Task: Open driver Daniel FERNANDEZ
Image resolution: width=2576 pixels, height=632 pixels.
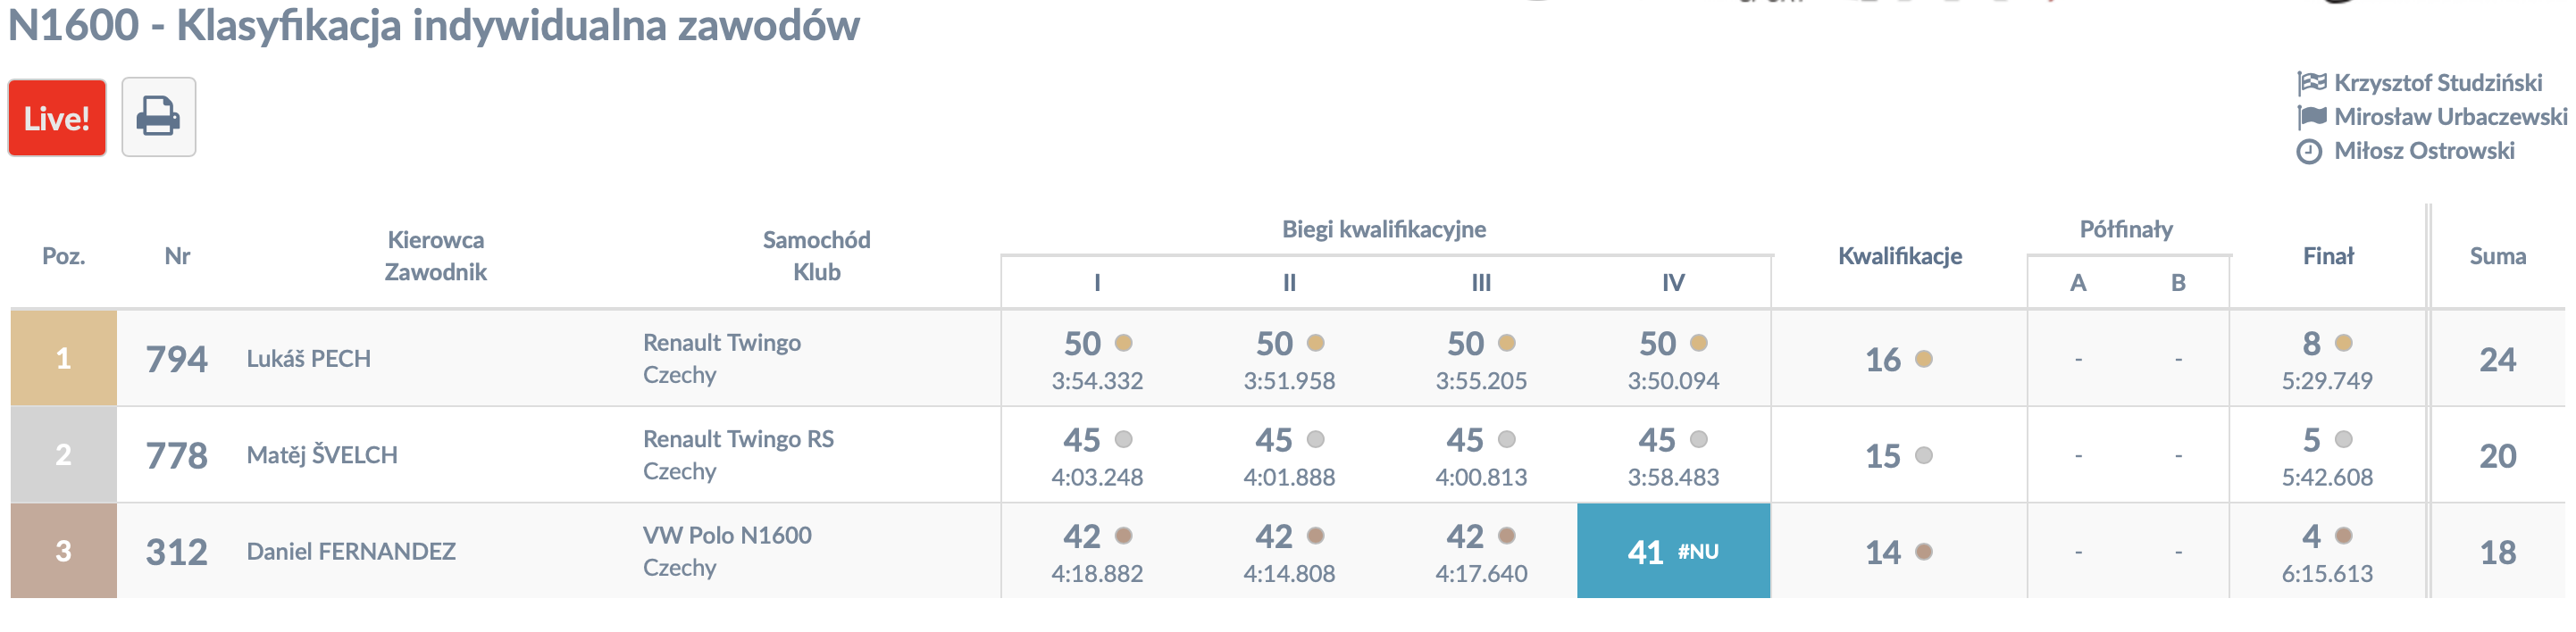Action: (351, 551)
